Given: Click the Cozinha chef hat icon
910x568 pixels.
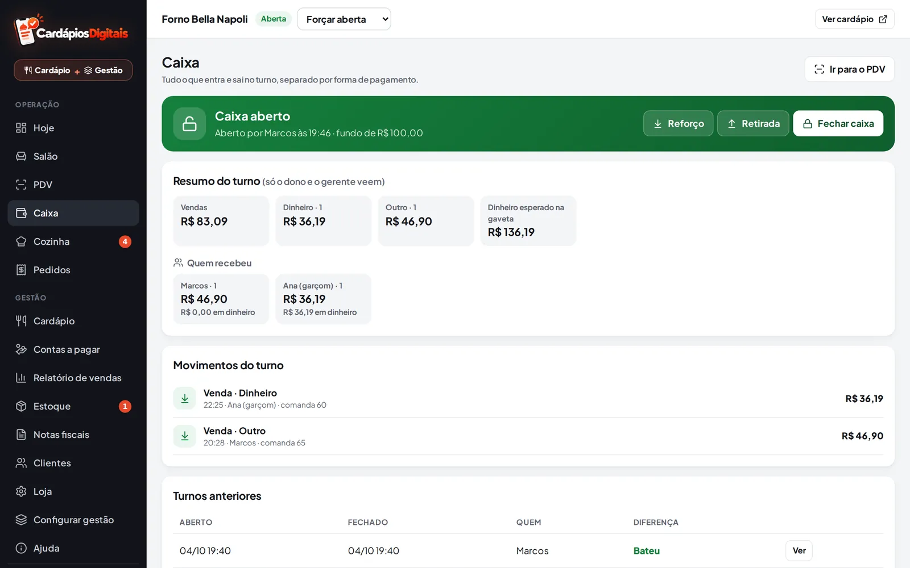Looking at the screenshot, I should (21, 241).
